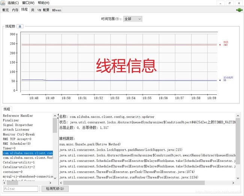The image size is (244, 196).
Task: Click stack trace pane scroll up arrow
Action: point(238,116)
